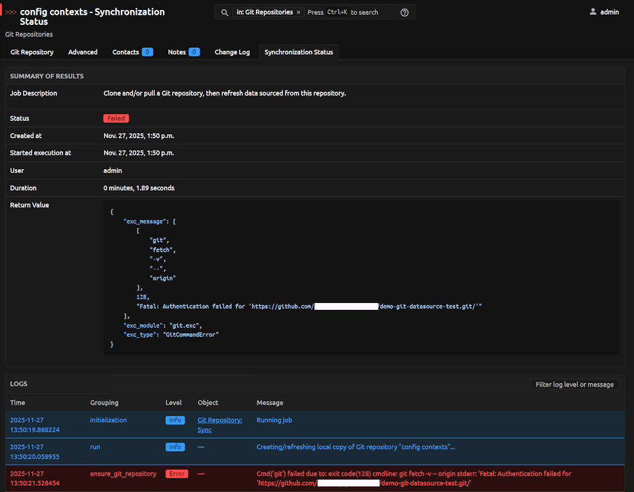634x492 pixels.
Task: Click the red Error level badge
Action: pos(176,474)
